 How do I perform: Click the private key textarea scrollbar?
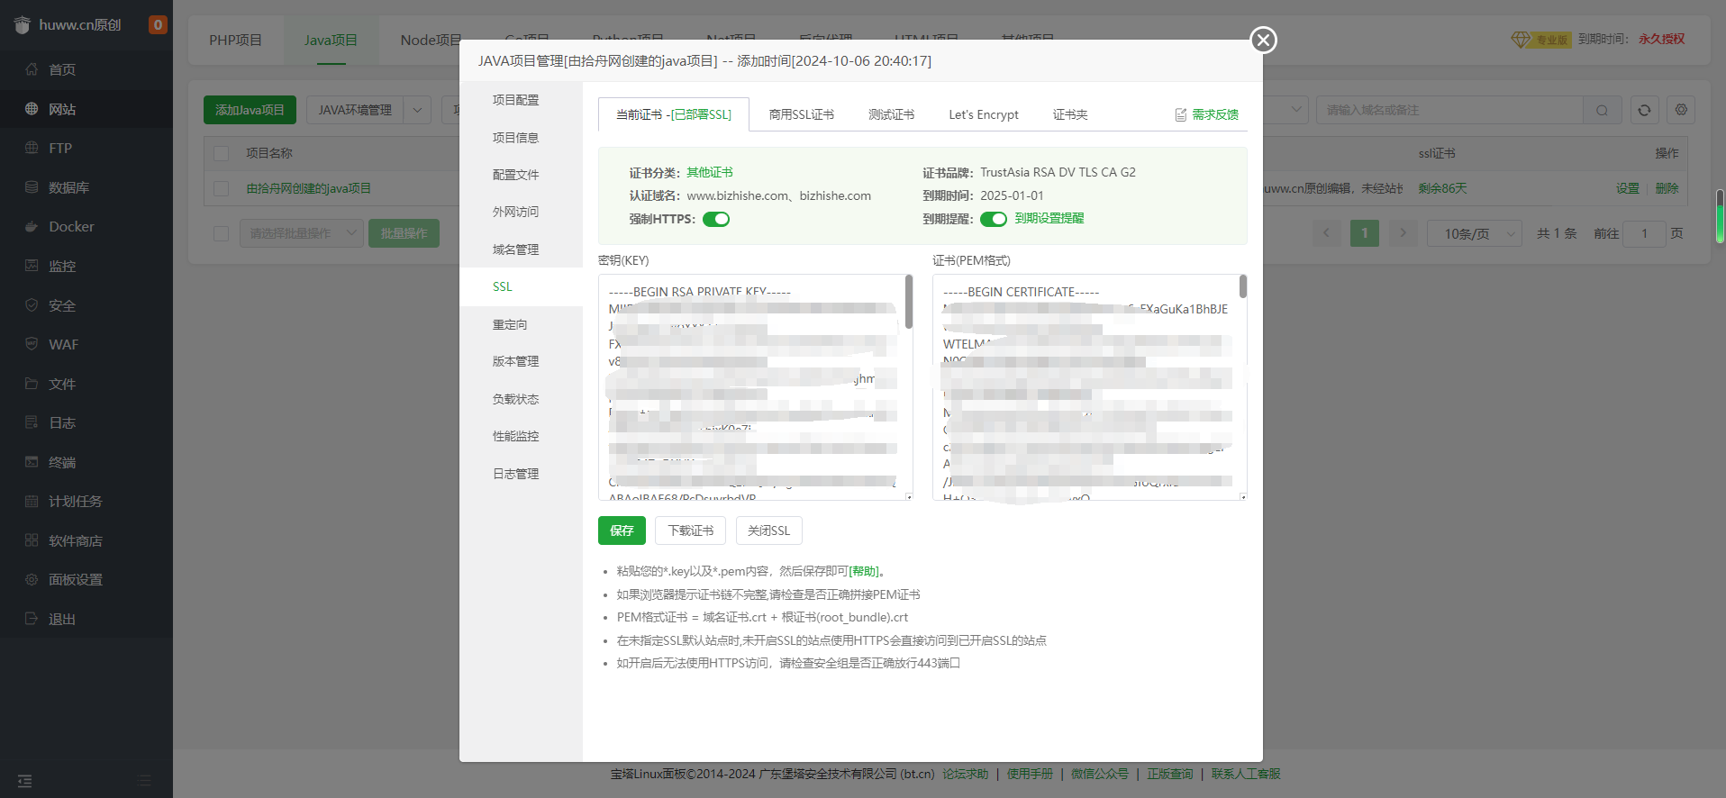[908, 303]
